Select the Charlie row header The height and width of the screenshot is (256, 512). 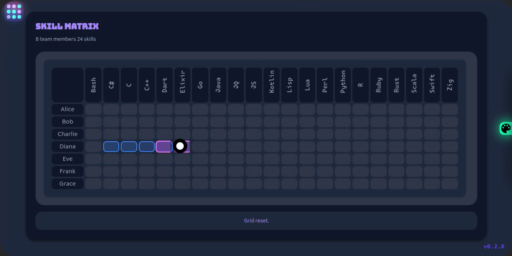(68, 134)
